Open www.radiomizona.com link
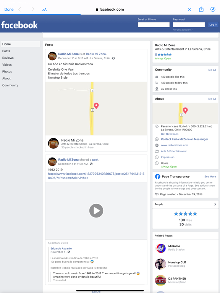 click(175, 145)
